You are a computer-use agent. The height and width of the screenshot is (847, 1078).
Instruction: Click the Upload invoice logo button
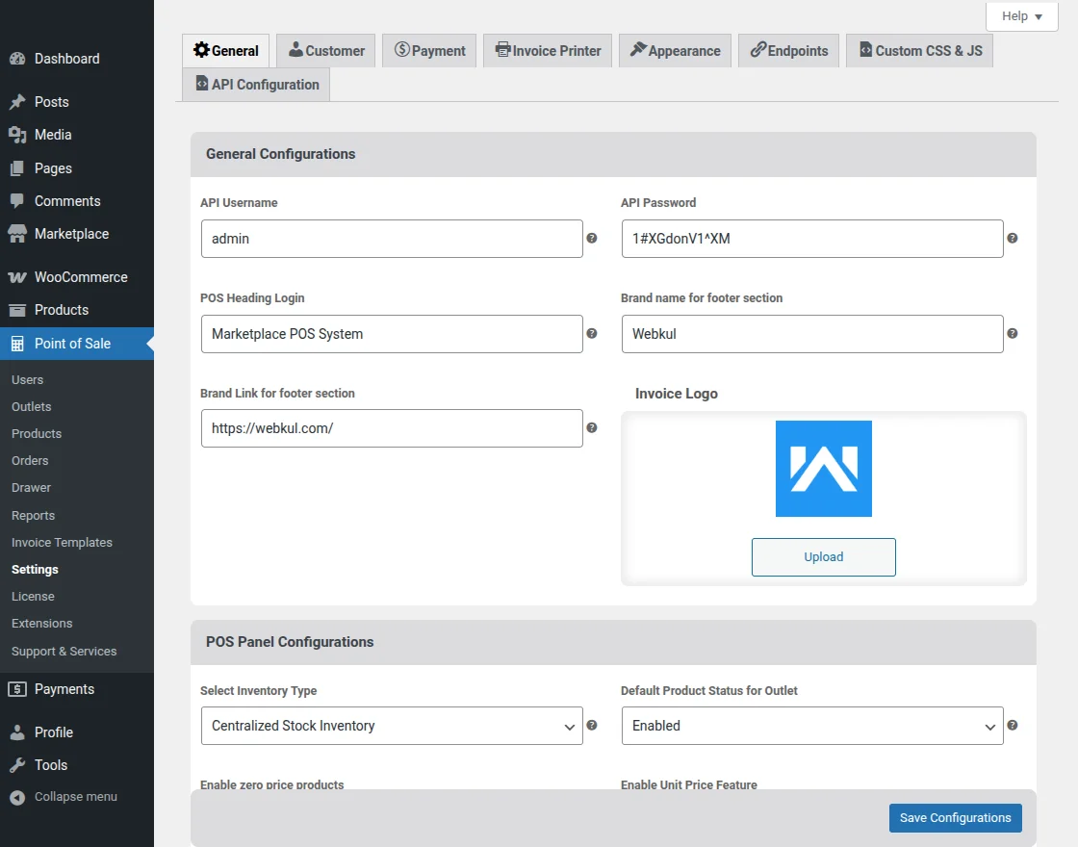click(824, 557)
